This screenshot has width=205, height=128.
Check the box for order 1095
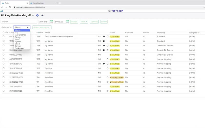pos(4,41)
